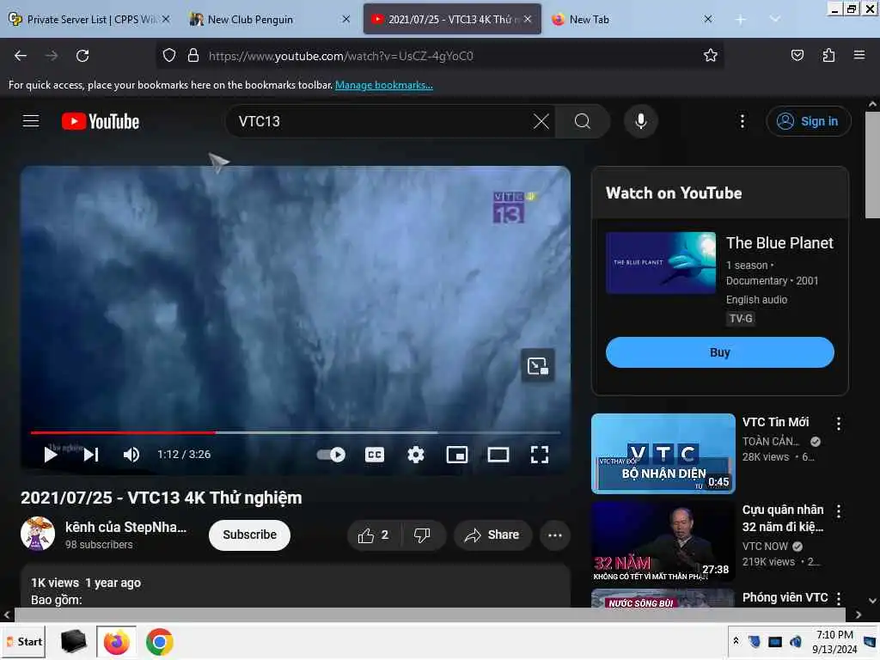The image size is (880, 660).
Task: Like the video thumbs up
Action: point(374,535)
